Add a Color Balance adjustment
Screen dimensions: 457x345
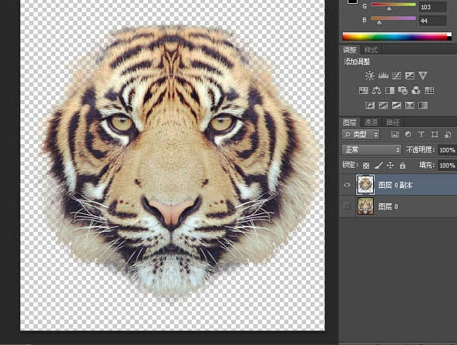(x=376, y=91)
